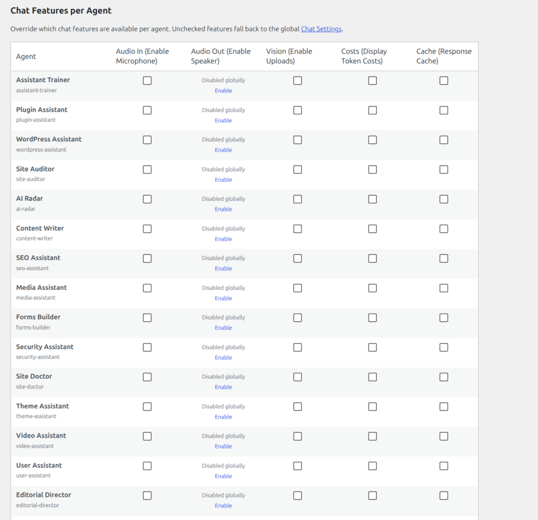Viewport: 538px width, 520px height.
Task: Enable Cache for Site Auditor
Action: point(443,170)
